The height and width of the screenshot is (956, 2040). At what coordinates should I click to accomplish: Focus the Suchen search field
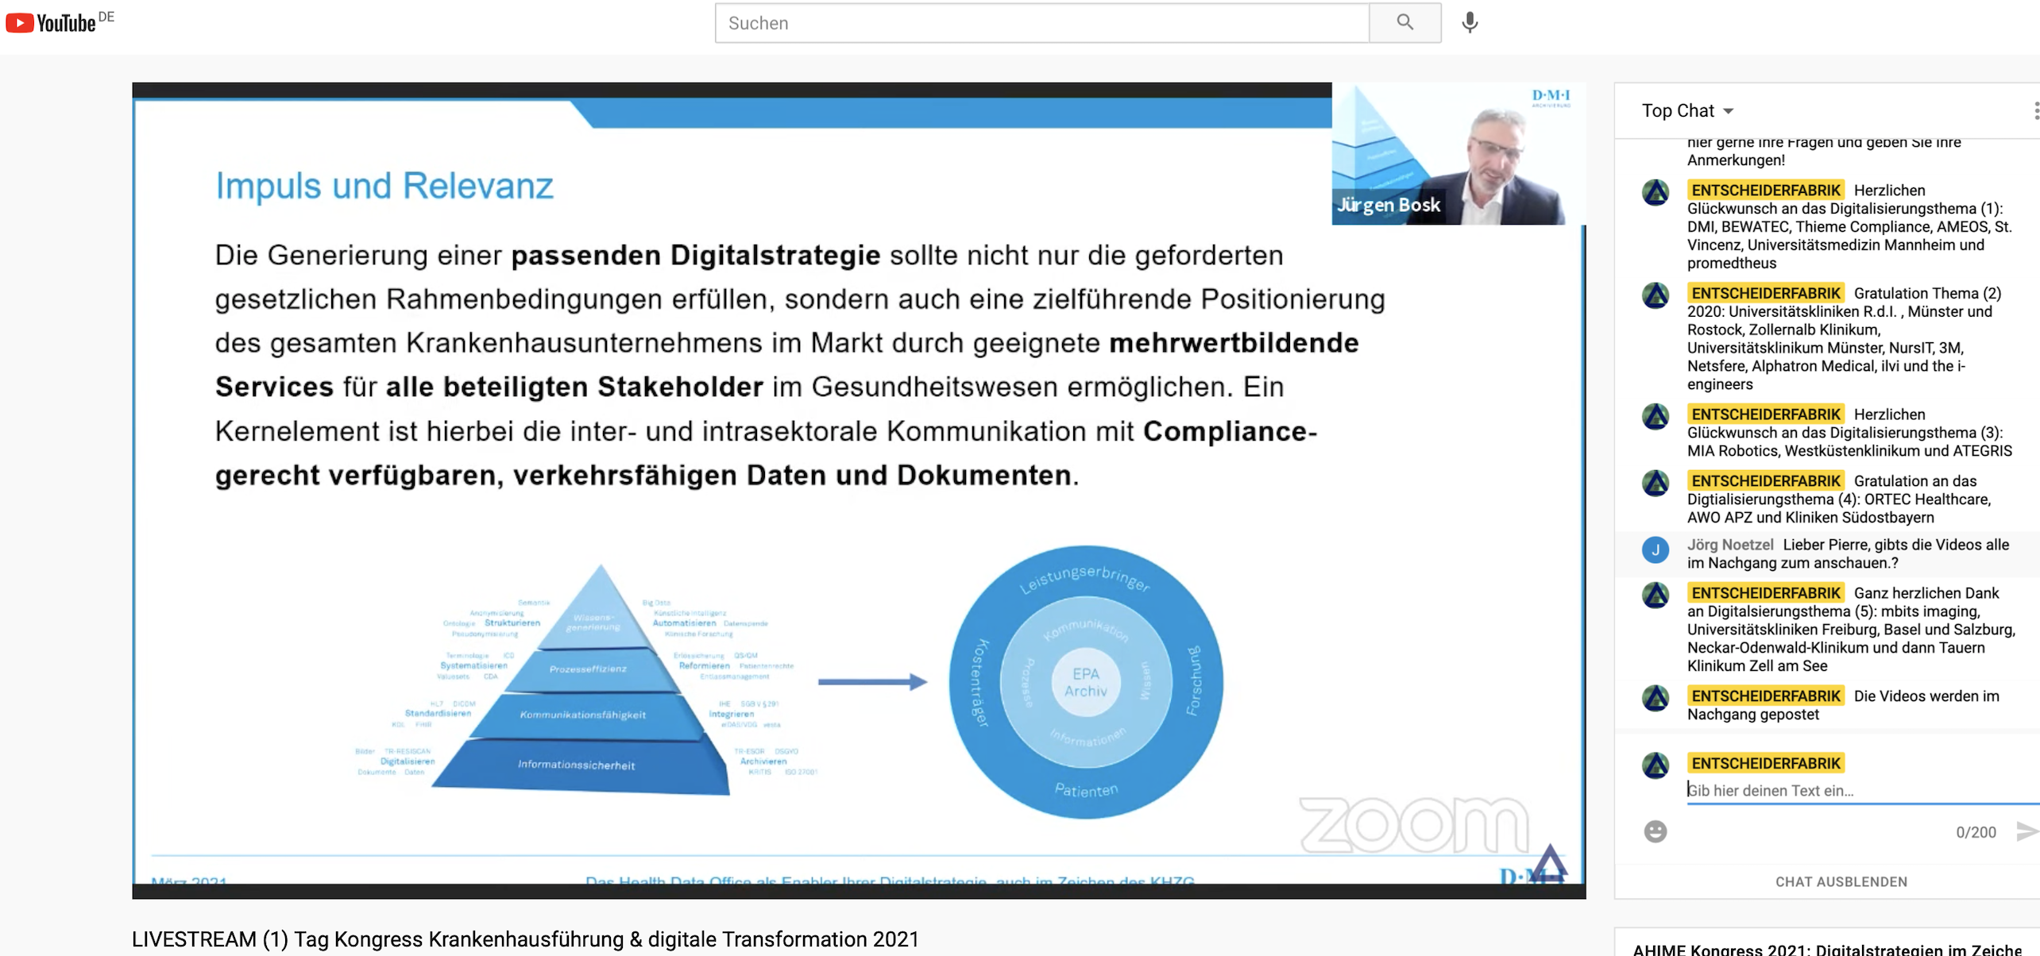pos(1042,23)
